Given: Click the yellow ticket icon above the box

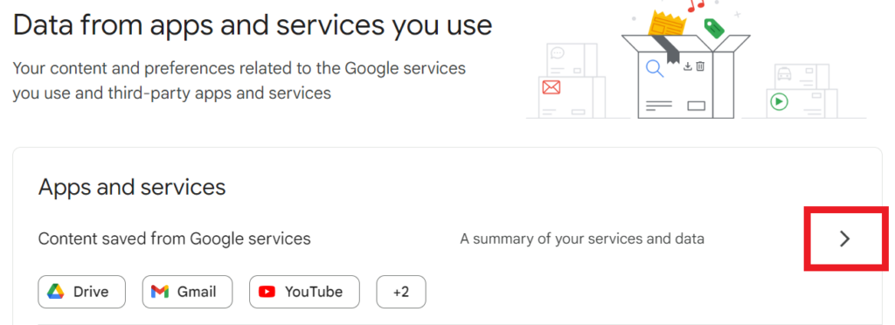Looking at the screenshot, I should (665, 24).
